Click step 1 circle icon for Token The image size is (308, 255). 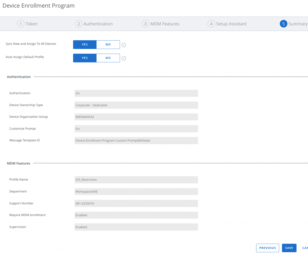tap(20, 24)
